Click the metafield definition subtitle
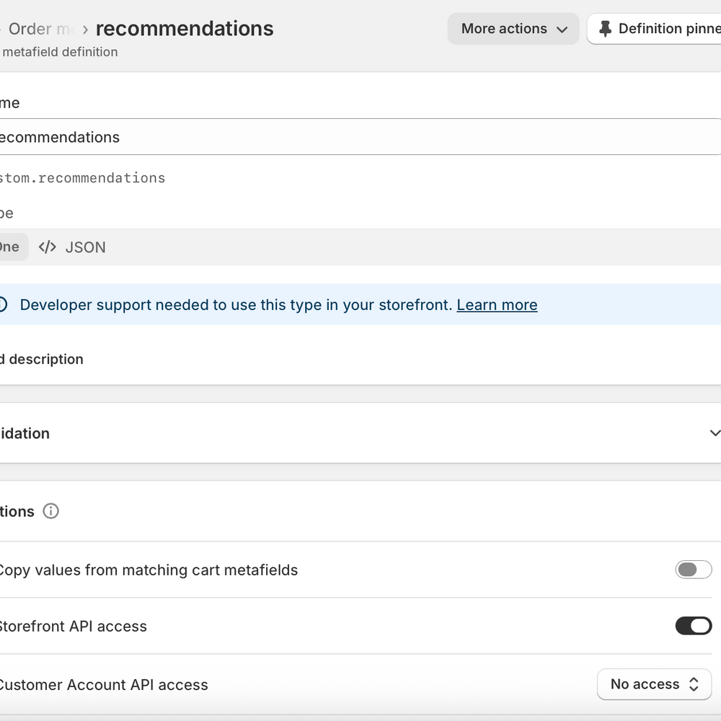 pyautogui.click(x=60, y=52)
